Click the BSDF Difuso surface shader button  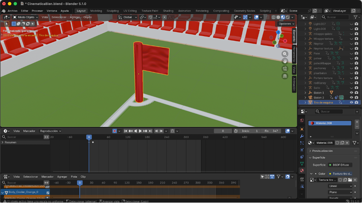pos(341,165)
